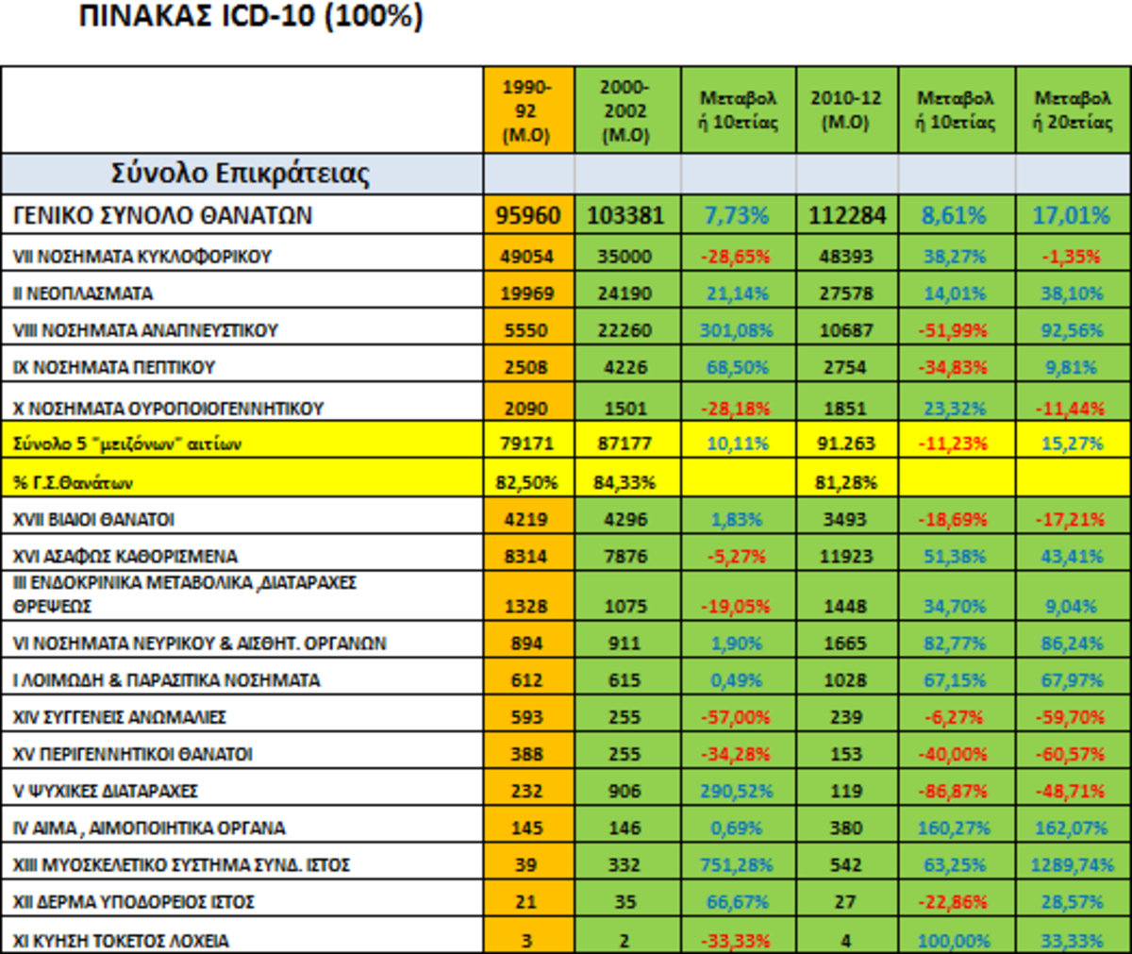
Task: Click the "XI ΚΥΗΣΗ ΤΟΚΕΤΟΣ ΛΟΧΕΙΑ" row label
Action: tap(121, 940)
